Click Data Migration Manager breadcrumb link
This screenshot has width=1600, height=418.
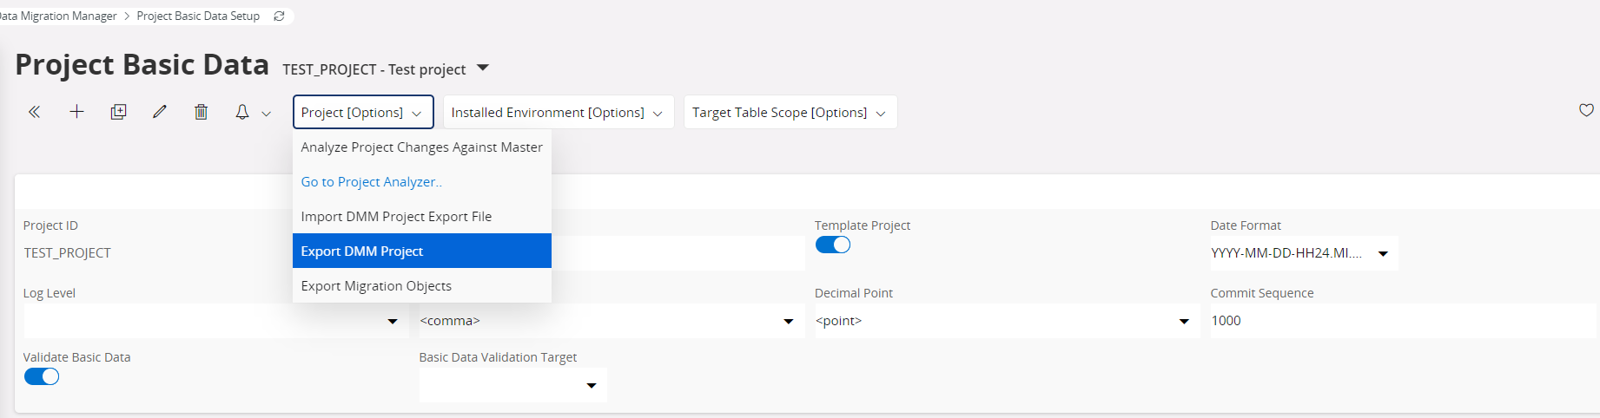click(59, 16)
